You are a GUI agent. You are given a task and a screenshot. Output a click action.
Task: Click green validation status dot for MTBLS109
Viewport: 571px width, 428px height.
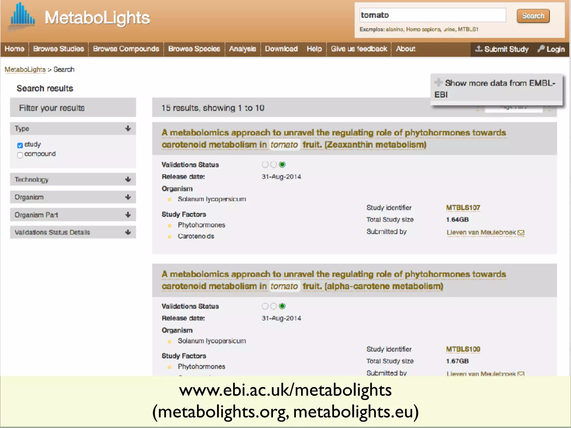(x=282, y=306)
